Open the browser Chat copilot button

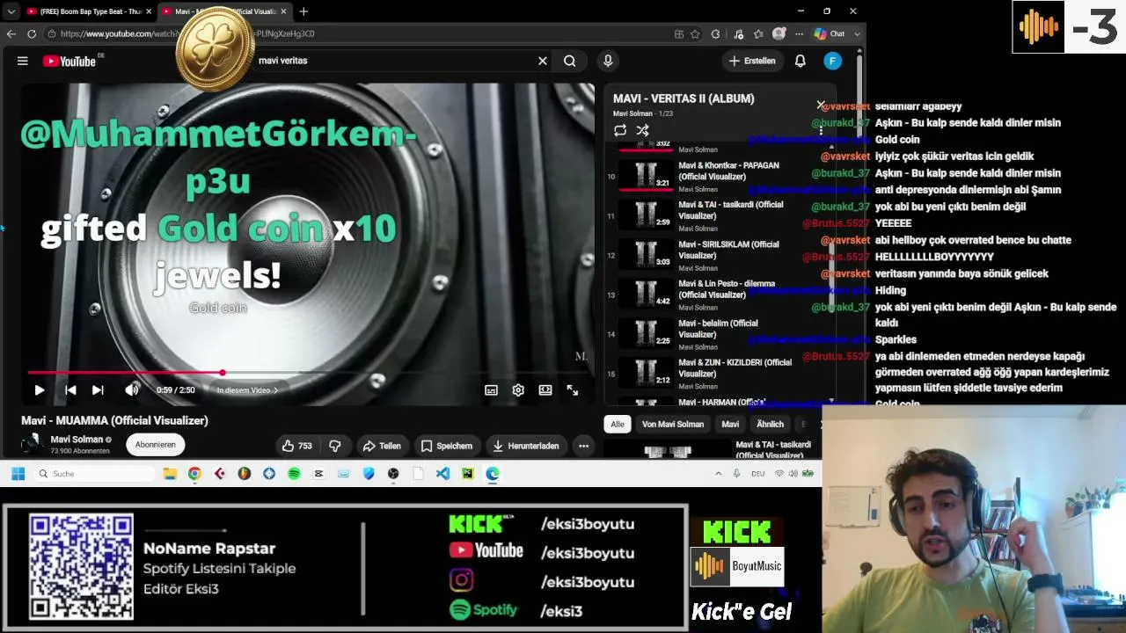830,33
